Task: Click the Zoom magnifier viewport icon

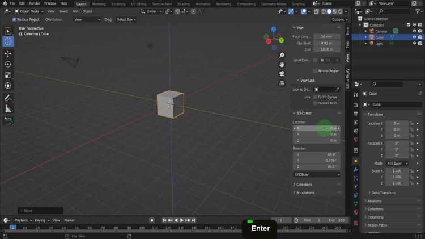Action: pos(282,55)
